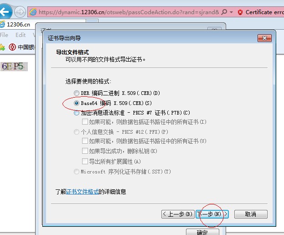284x235 pixels.
Task: Select Base64 编码 X.509 (.CER) radio option
Action: point(77,103)
